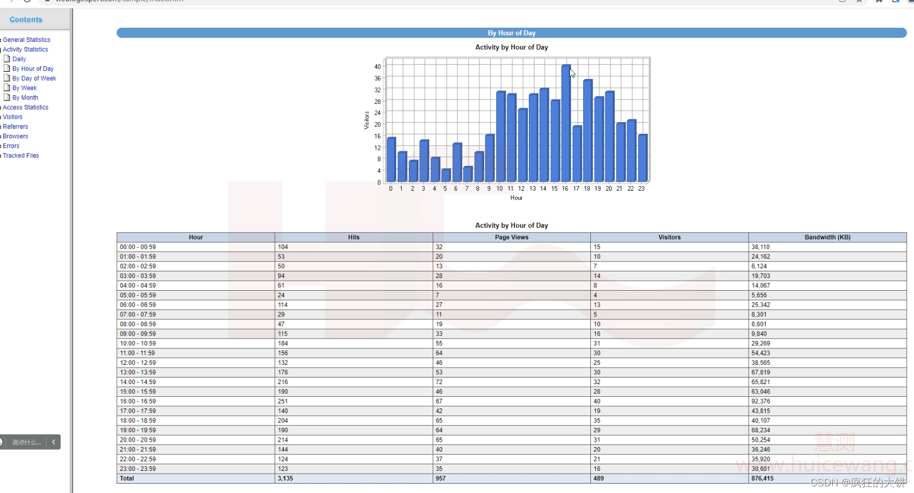The height and width of the screenshot is (493, 914).
Task: Click the Hour column header in the table
Action: [x=196, y=238]
